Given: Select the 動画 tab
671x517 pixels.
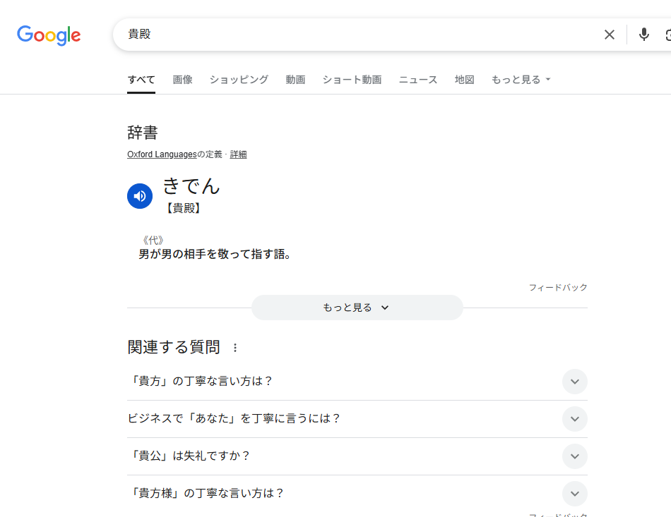Looking at the screenshot, I should pos(295,80).
